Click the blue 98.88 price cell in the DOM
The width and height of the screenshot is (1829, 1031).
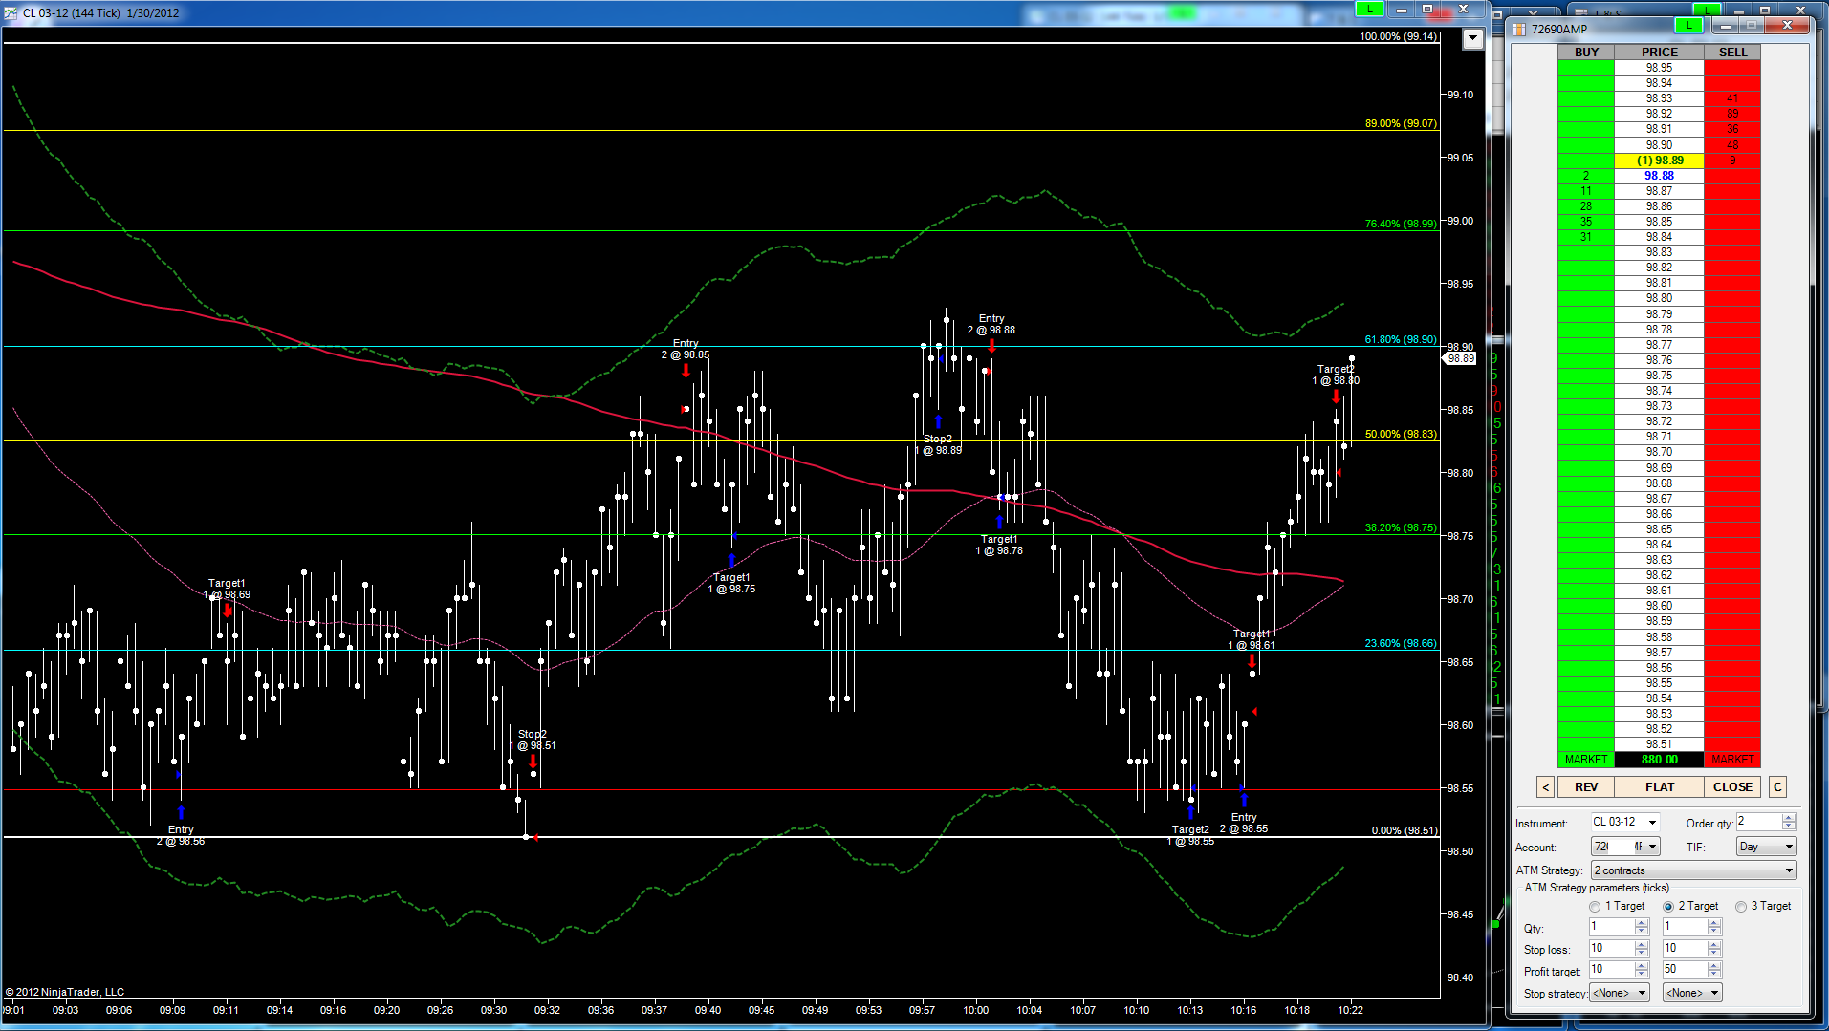coord(1660,176)
